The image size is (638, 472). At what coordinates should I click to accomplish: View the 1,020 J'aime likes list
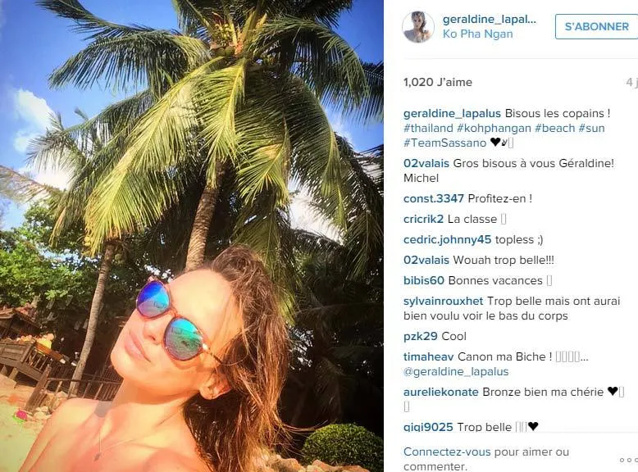[438, 82]
